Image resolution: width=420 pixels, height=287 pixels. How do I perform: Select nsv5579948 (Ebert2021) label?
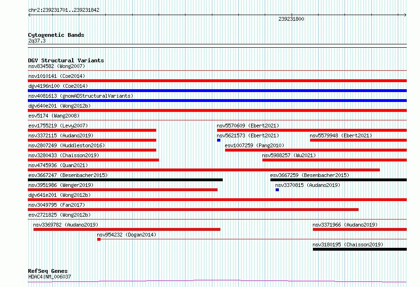tap(341, 135)
